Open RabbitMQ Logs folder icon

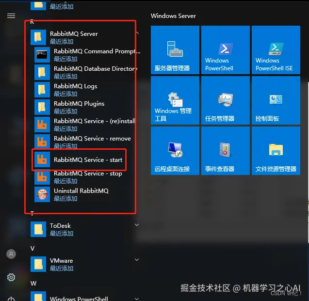tap(42, 90)
